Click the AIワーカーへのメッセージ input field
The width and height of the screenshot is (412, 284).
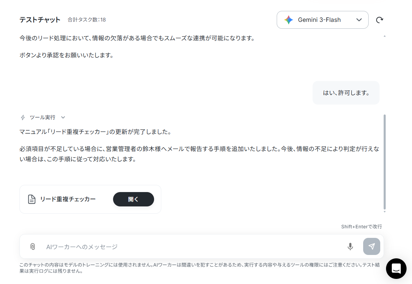point(193,246)
